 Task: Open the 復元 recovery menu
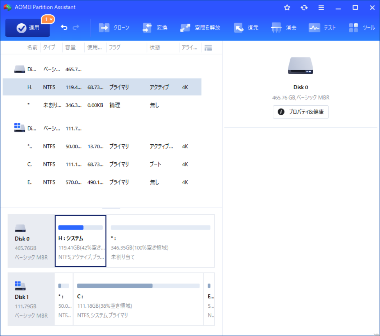[246, 28]
